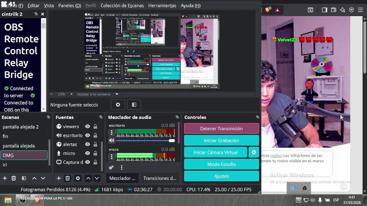Toggle visibility of the alertas source

click(x=87, y=144)
